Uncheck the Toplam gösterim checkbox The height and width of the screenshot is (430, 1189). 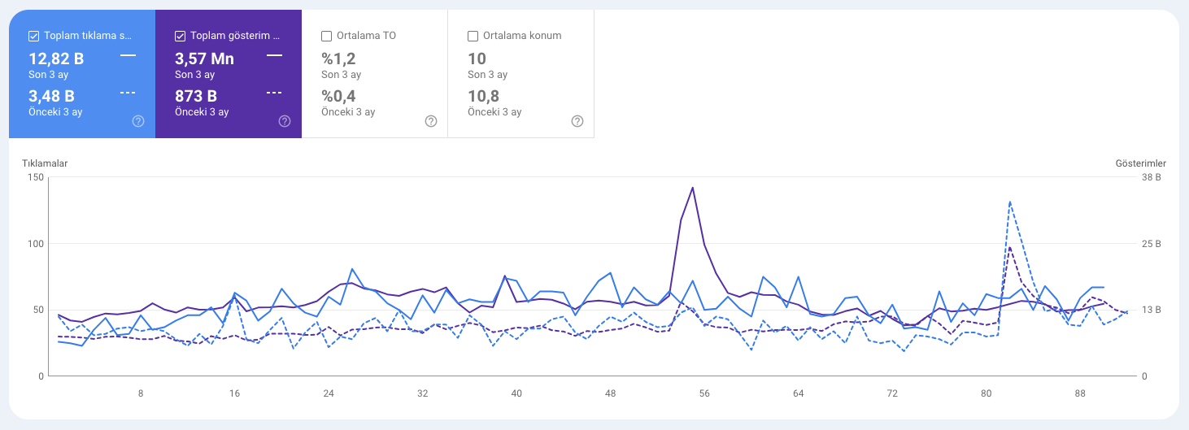pos(180,36)
